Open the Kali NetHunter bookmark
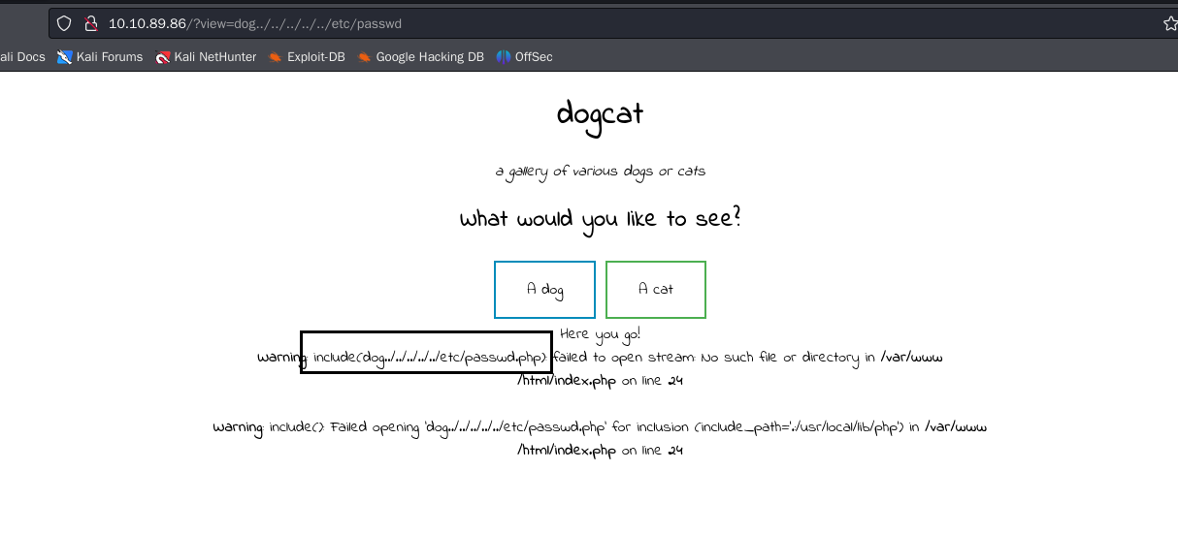Screen dimensions: 1178x534 tap(206, 57)
